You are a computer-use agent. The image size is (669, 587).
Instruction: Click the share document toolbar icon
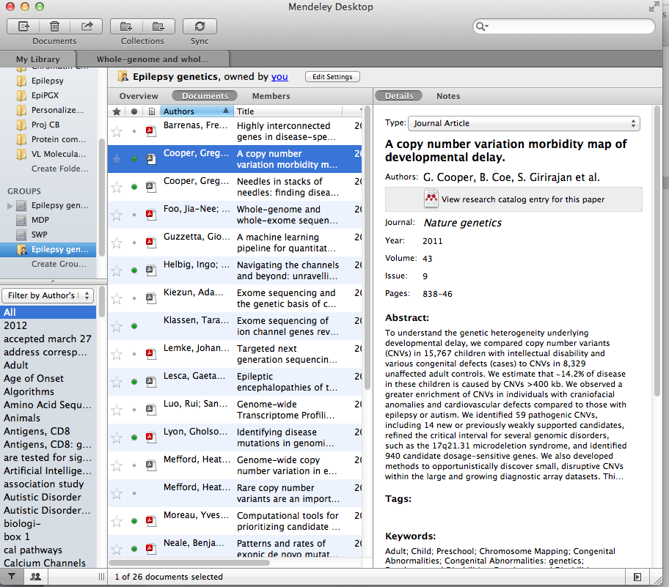[x=87, y=26]
